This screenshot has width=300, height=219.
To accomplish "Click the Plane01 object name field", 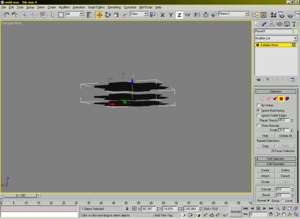I will [x=273, y=31].
